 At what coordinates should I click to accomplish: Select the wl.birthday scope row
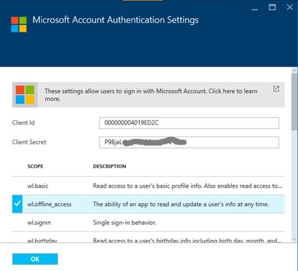149,237
